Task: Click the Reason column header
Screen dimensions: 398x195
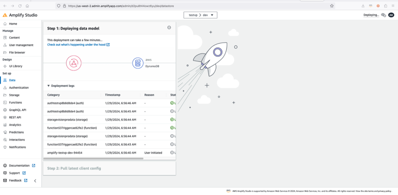Action: pos(149,95)
